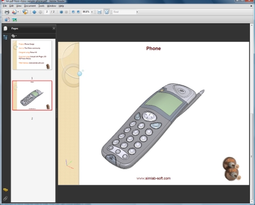Click the vertical scrollbar up arrow
The height and width of the screenshot is (205, 255).
252,25
